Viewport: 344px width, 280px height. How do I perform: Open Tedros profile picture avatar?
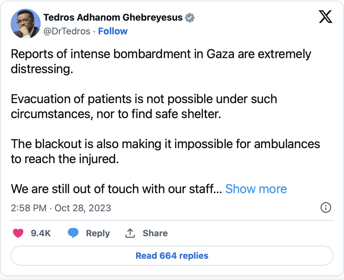pyautogui.click(x=26, y=24)
